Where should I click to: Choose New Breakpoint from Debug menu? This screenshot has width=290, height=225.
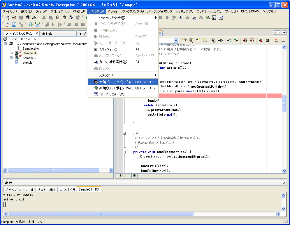pyautogui.click(x=123, y=82)
